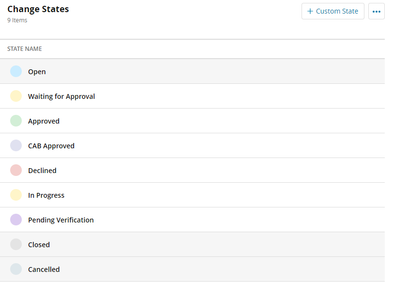Click the green Approved state color circle

pos(16,121)
